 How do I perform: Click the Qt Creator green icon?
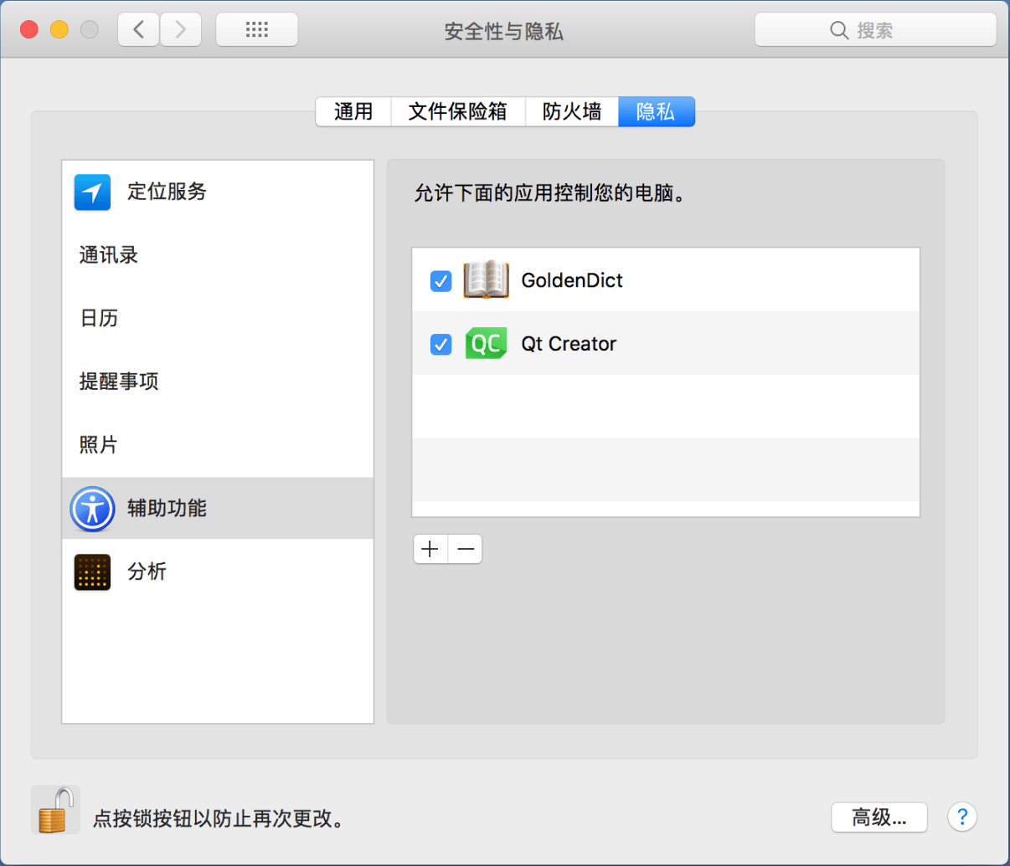pyautogui.click(x=486, y=344)
